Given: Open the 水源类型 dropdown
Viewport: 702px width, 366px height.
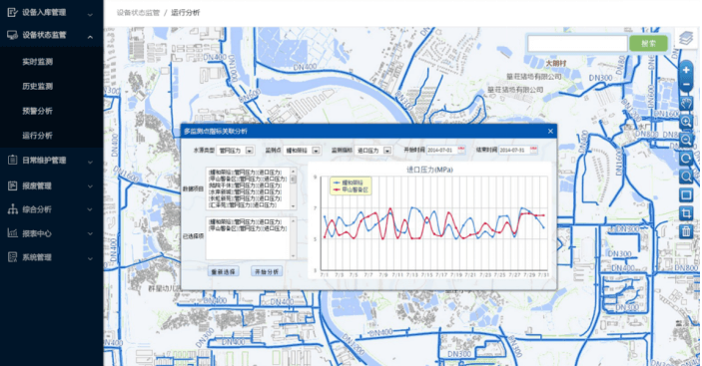Looking at the screenshot, I should (x=236, y=151).
